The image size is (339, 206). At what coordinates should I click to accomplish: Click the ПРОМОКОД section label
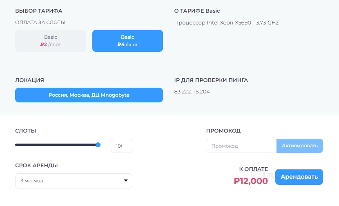[223, 131]
